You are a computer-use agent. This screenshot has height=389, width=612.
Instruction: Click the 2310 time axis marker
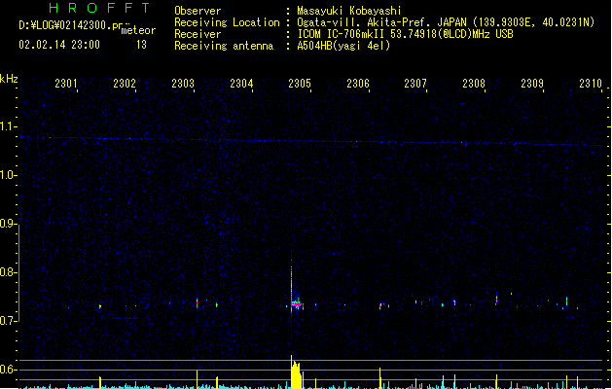(591, 84)
